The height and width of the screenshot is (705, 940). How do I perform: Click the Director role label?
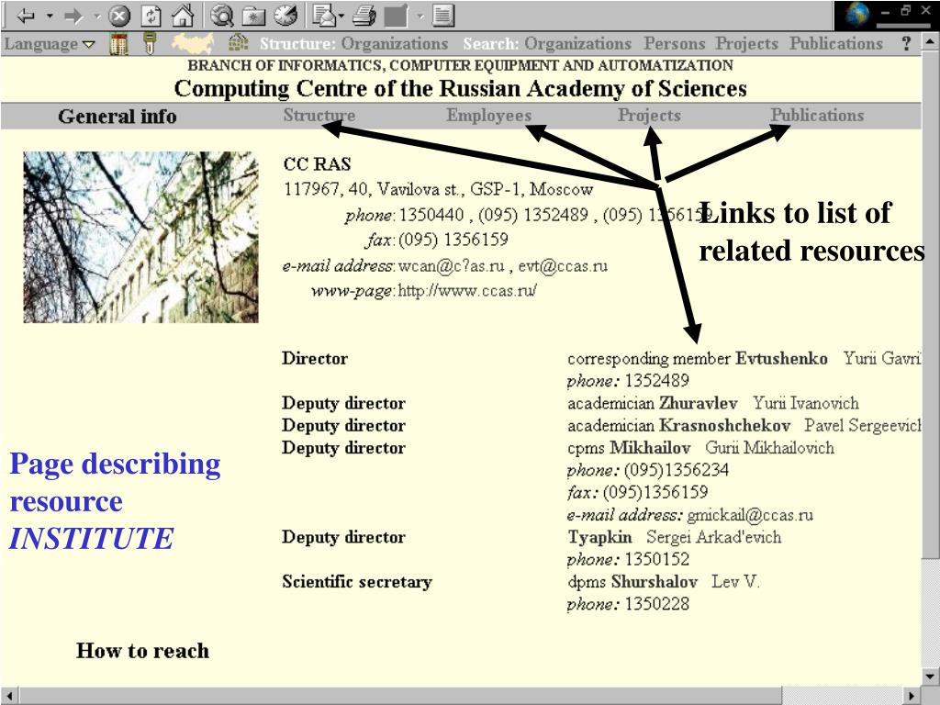(x=315, y=359)
